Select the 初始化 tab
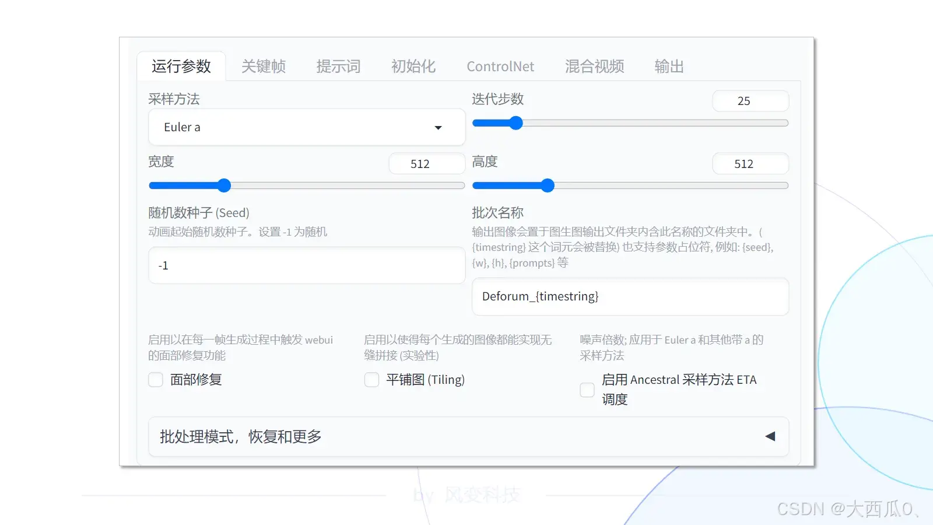 (413, 66)
